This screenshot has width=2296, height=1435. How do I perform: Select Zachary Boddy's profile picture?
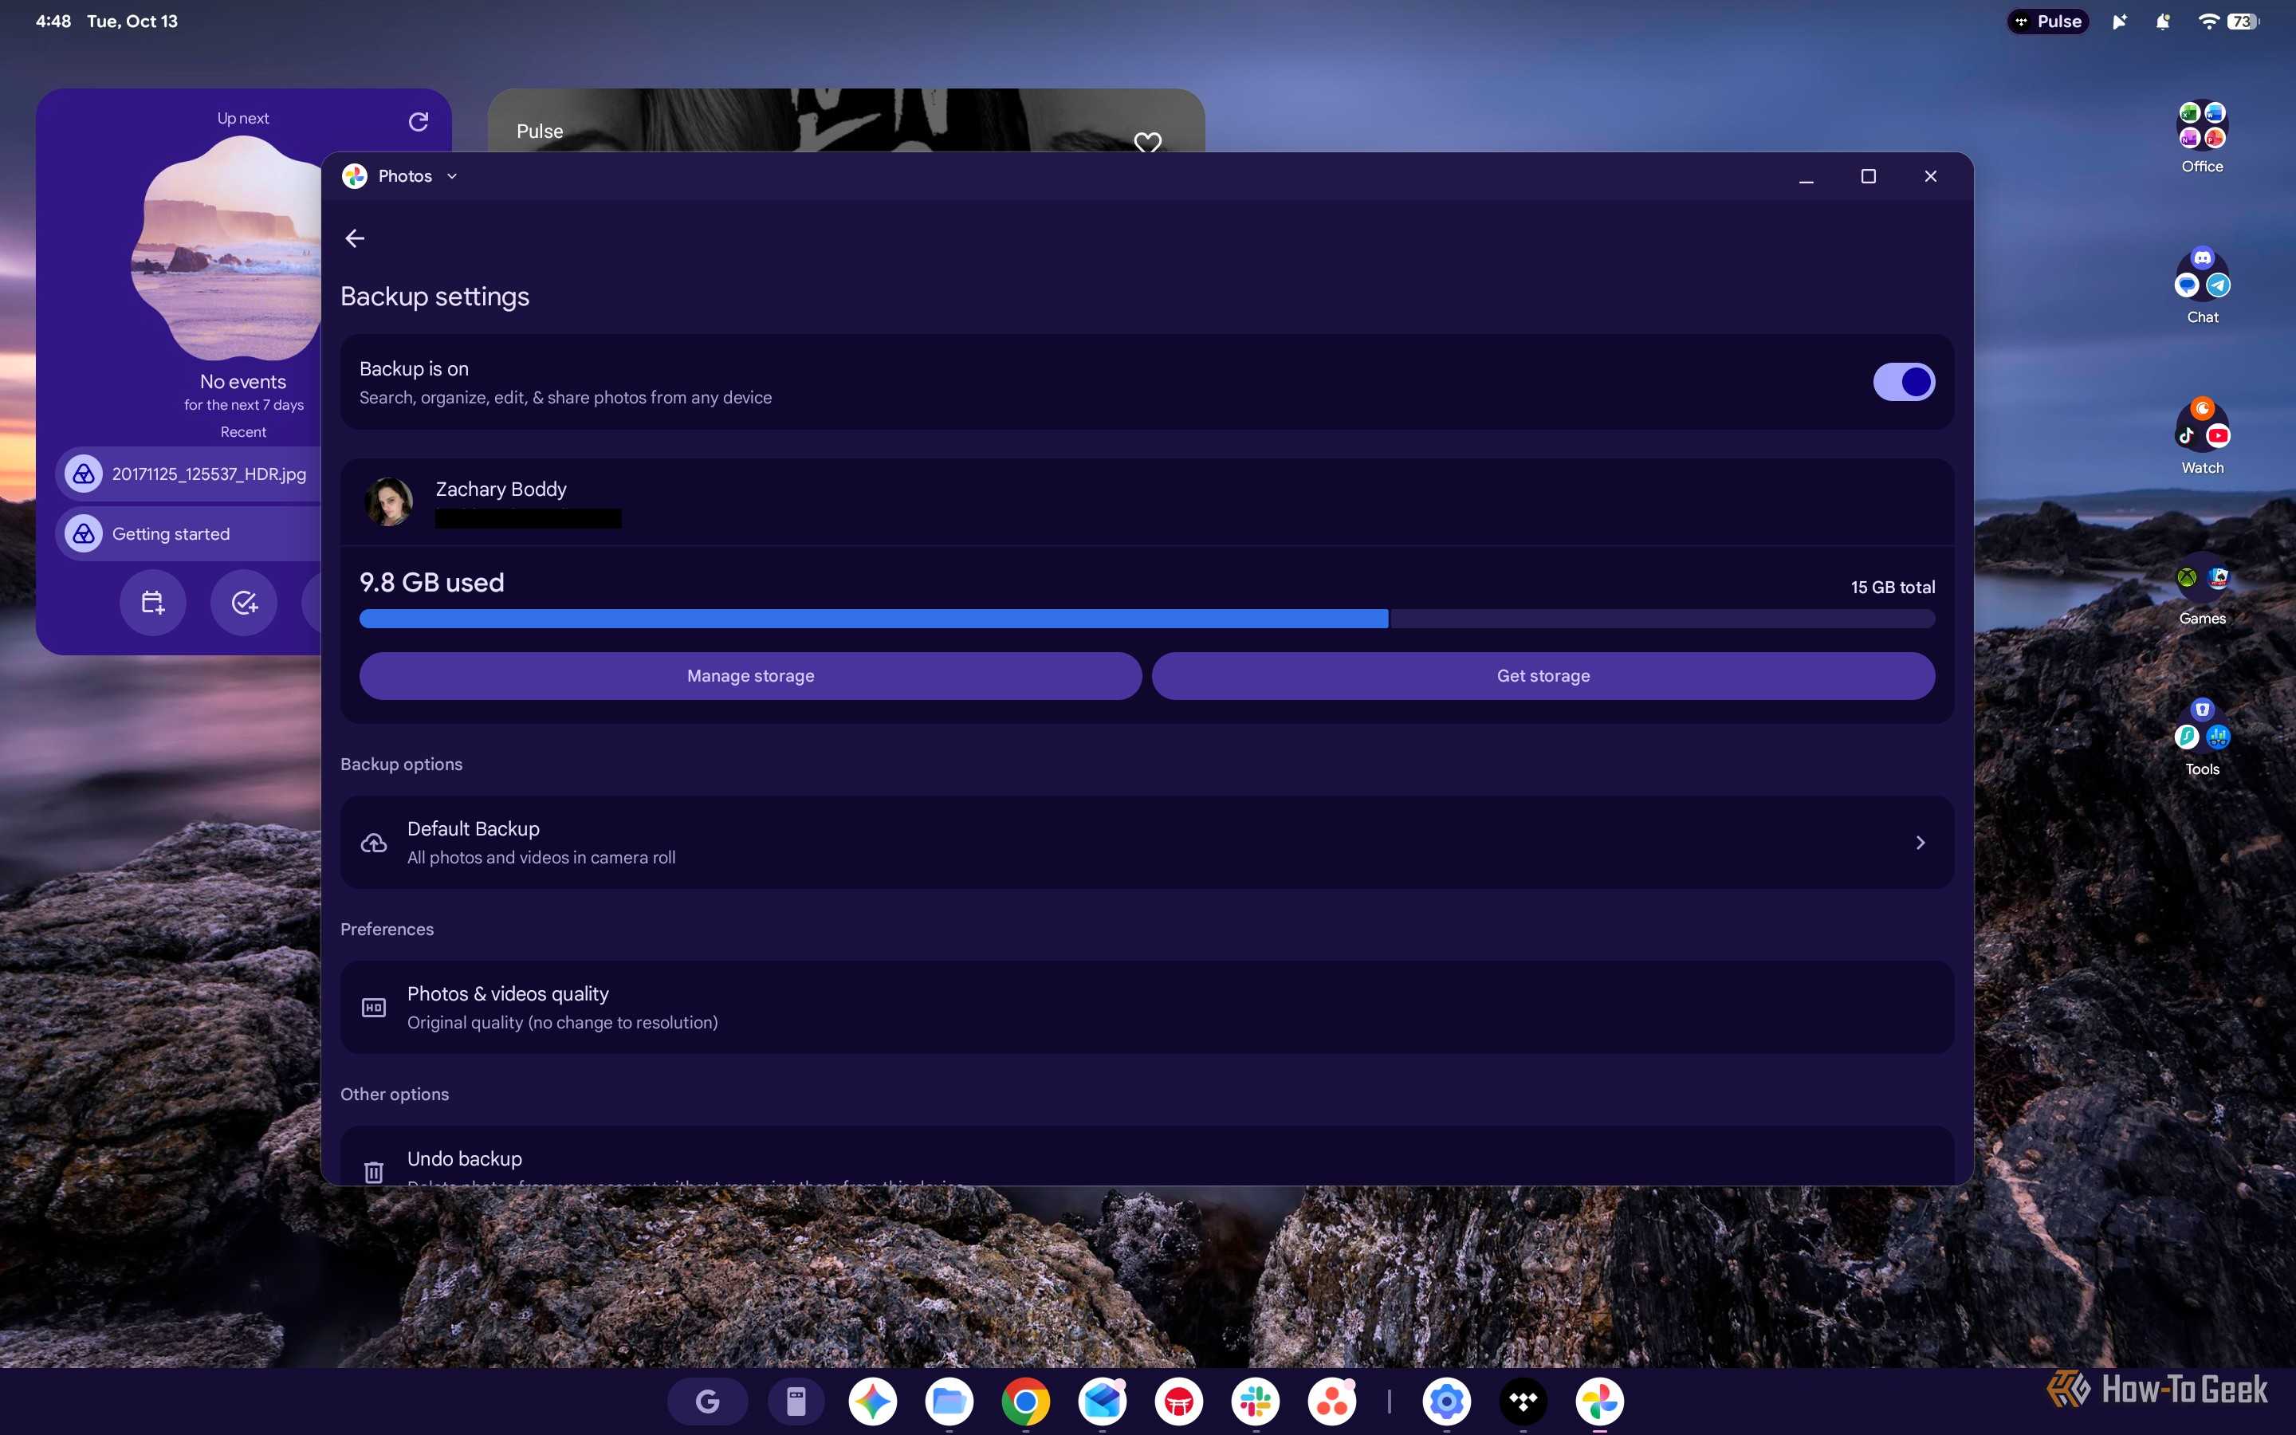[389, 501]
